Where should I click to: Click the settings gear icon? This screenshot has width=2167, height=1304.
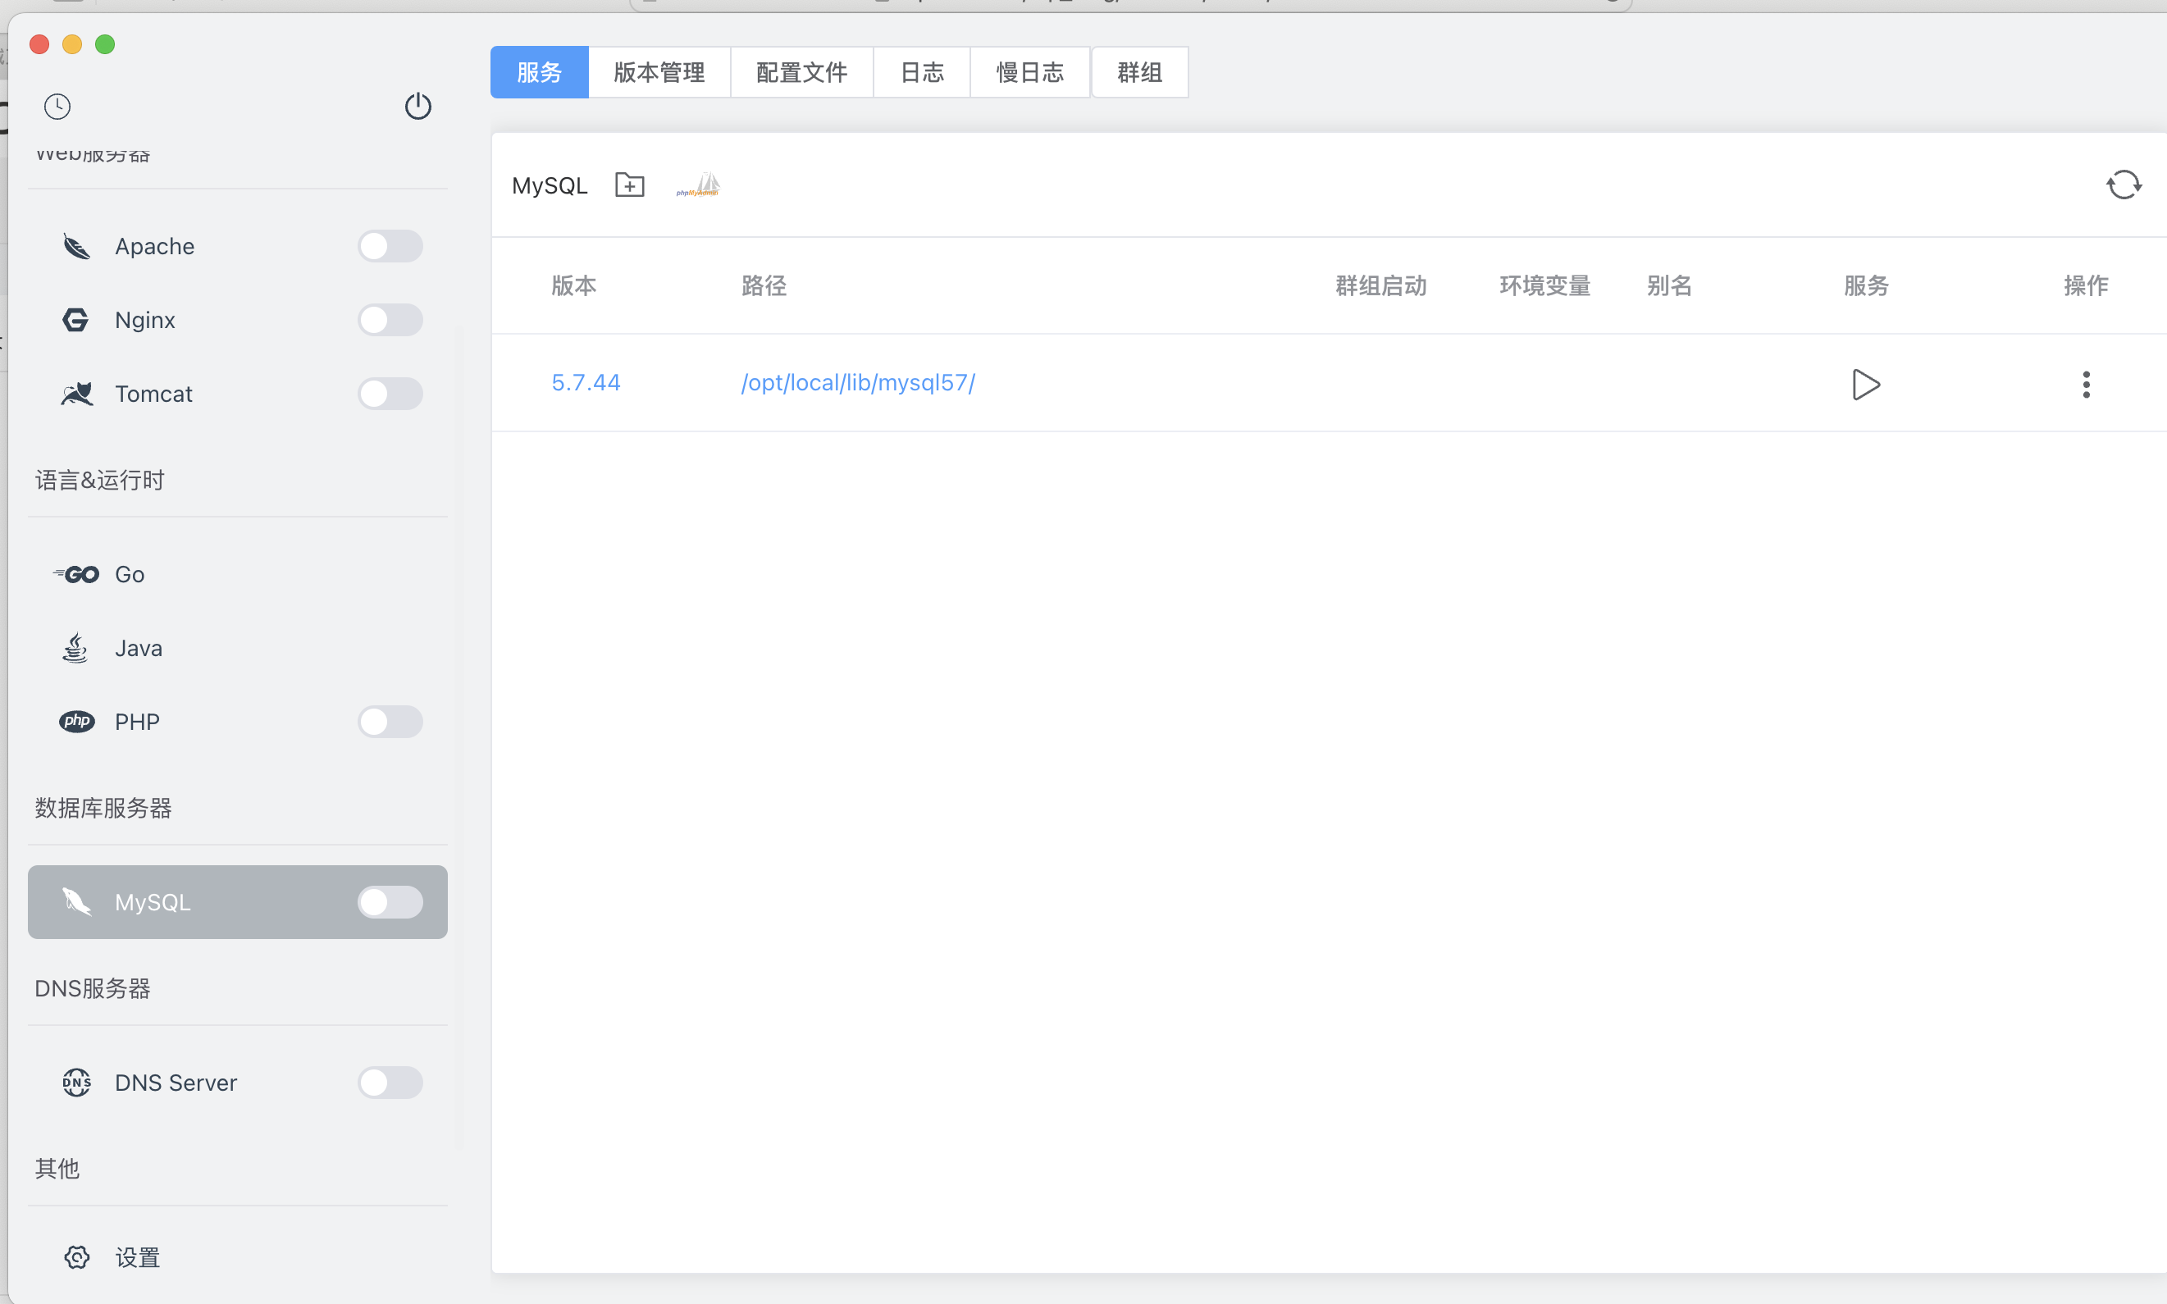pyautogui.click(x=76, y=1257)
